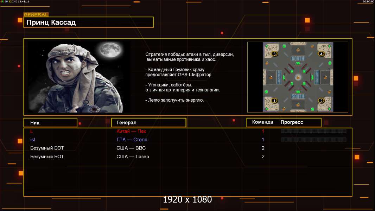The width and height of the screenshot is (375, 211).
Task: Click the moon in the general's portrait
Action: point(110,50)
